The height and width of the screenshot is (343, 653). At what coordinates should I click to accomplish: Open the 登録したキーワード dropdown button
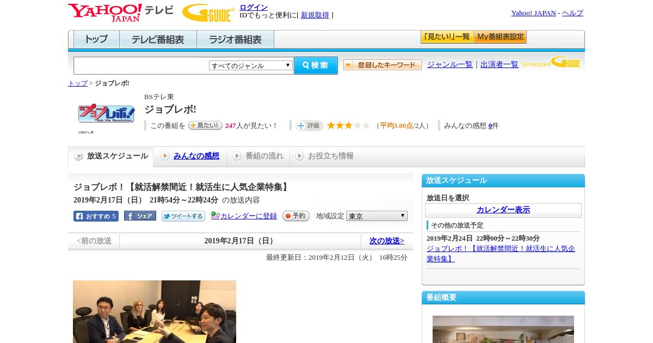click(x=383, y=65)
